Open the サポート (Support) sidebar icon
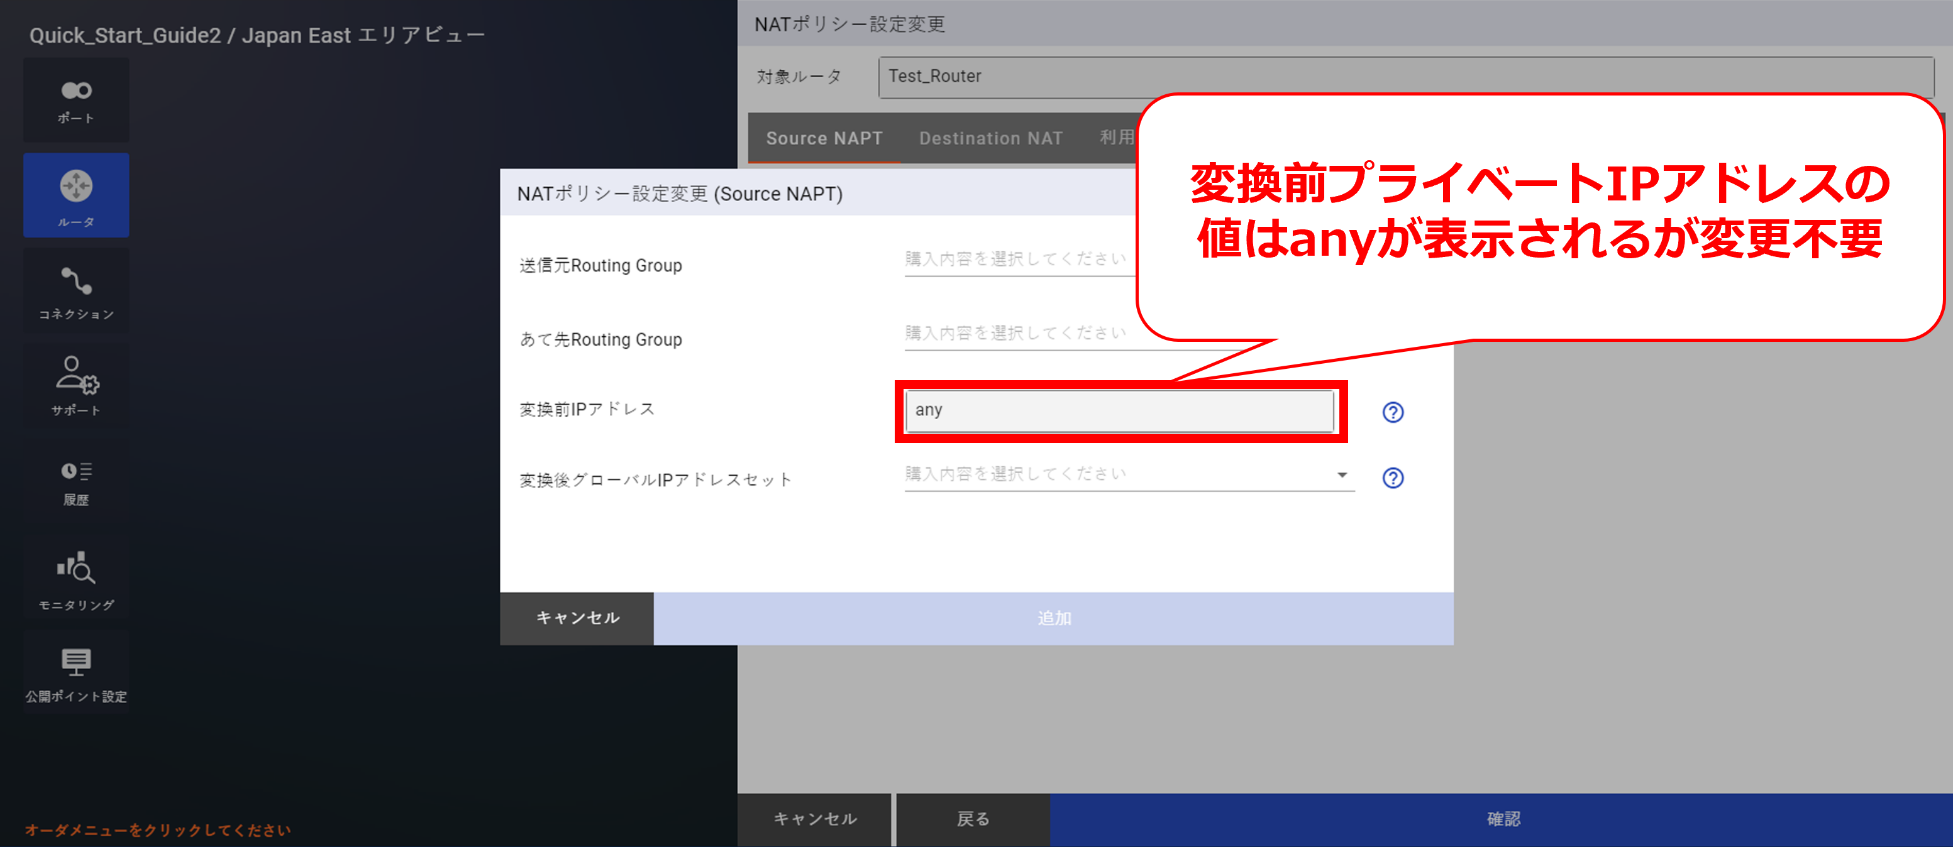The image size is (1953, 847). 76,386
